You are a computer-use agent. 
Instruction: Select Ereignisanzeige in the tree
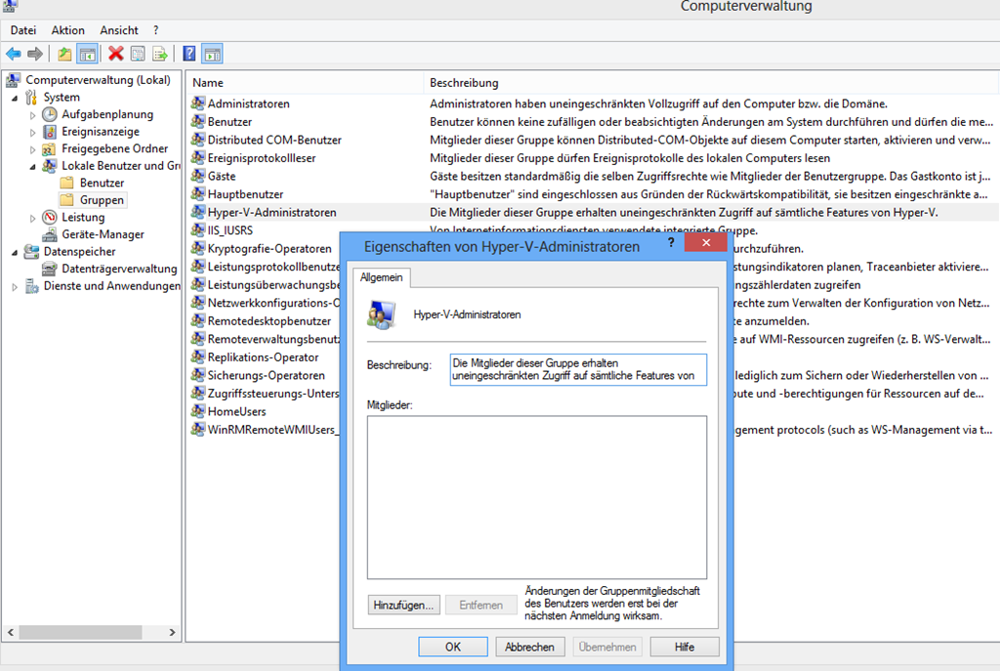pyautogui.click(x=101, y=132)
